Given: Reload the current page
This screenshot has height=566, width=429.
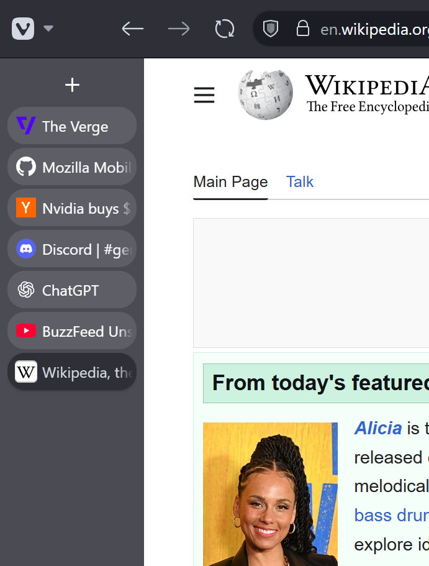Looking at the screenshot, I should point(224,29).
